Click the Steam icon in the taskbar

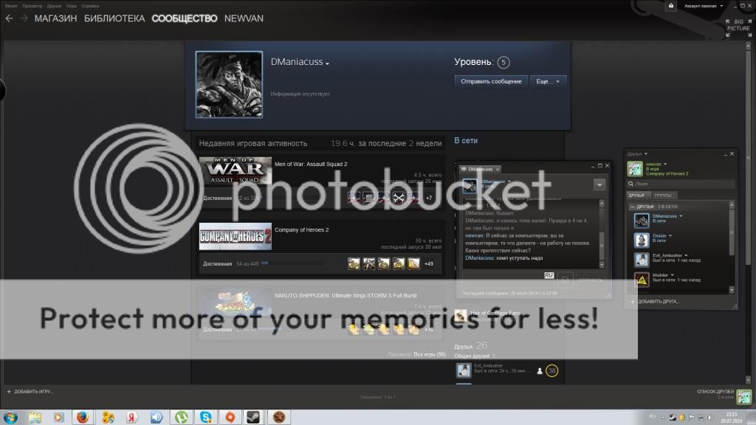pos(254,417)
